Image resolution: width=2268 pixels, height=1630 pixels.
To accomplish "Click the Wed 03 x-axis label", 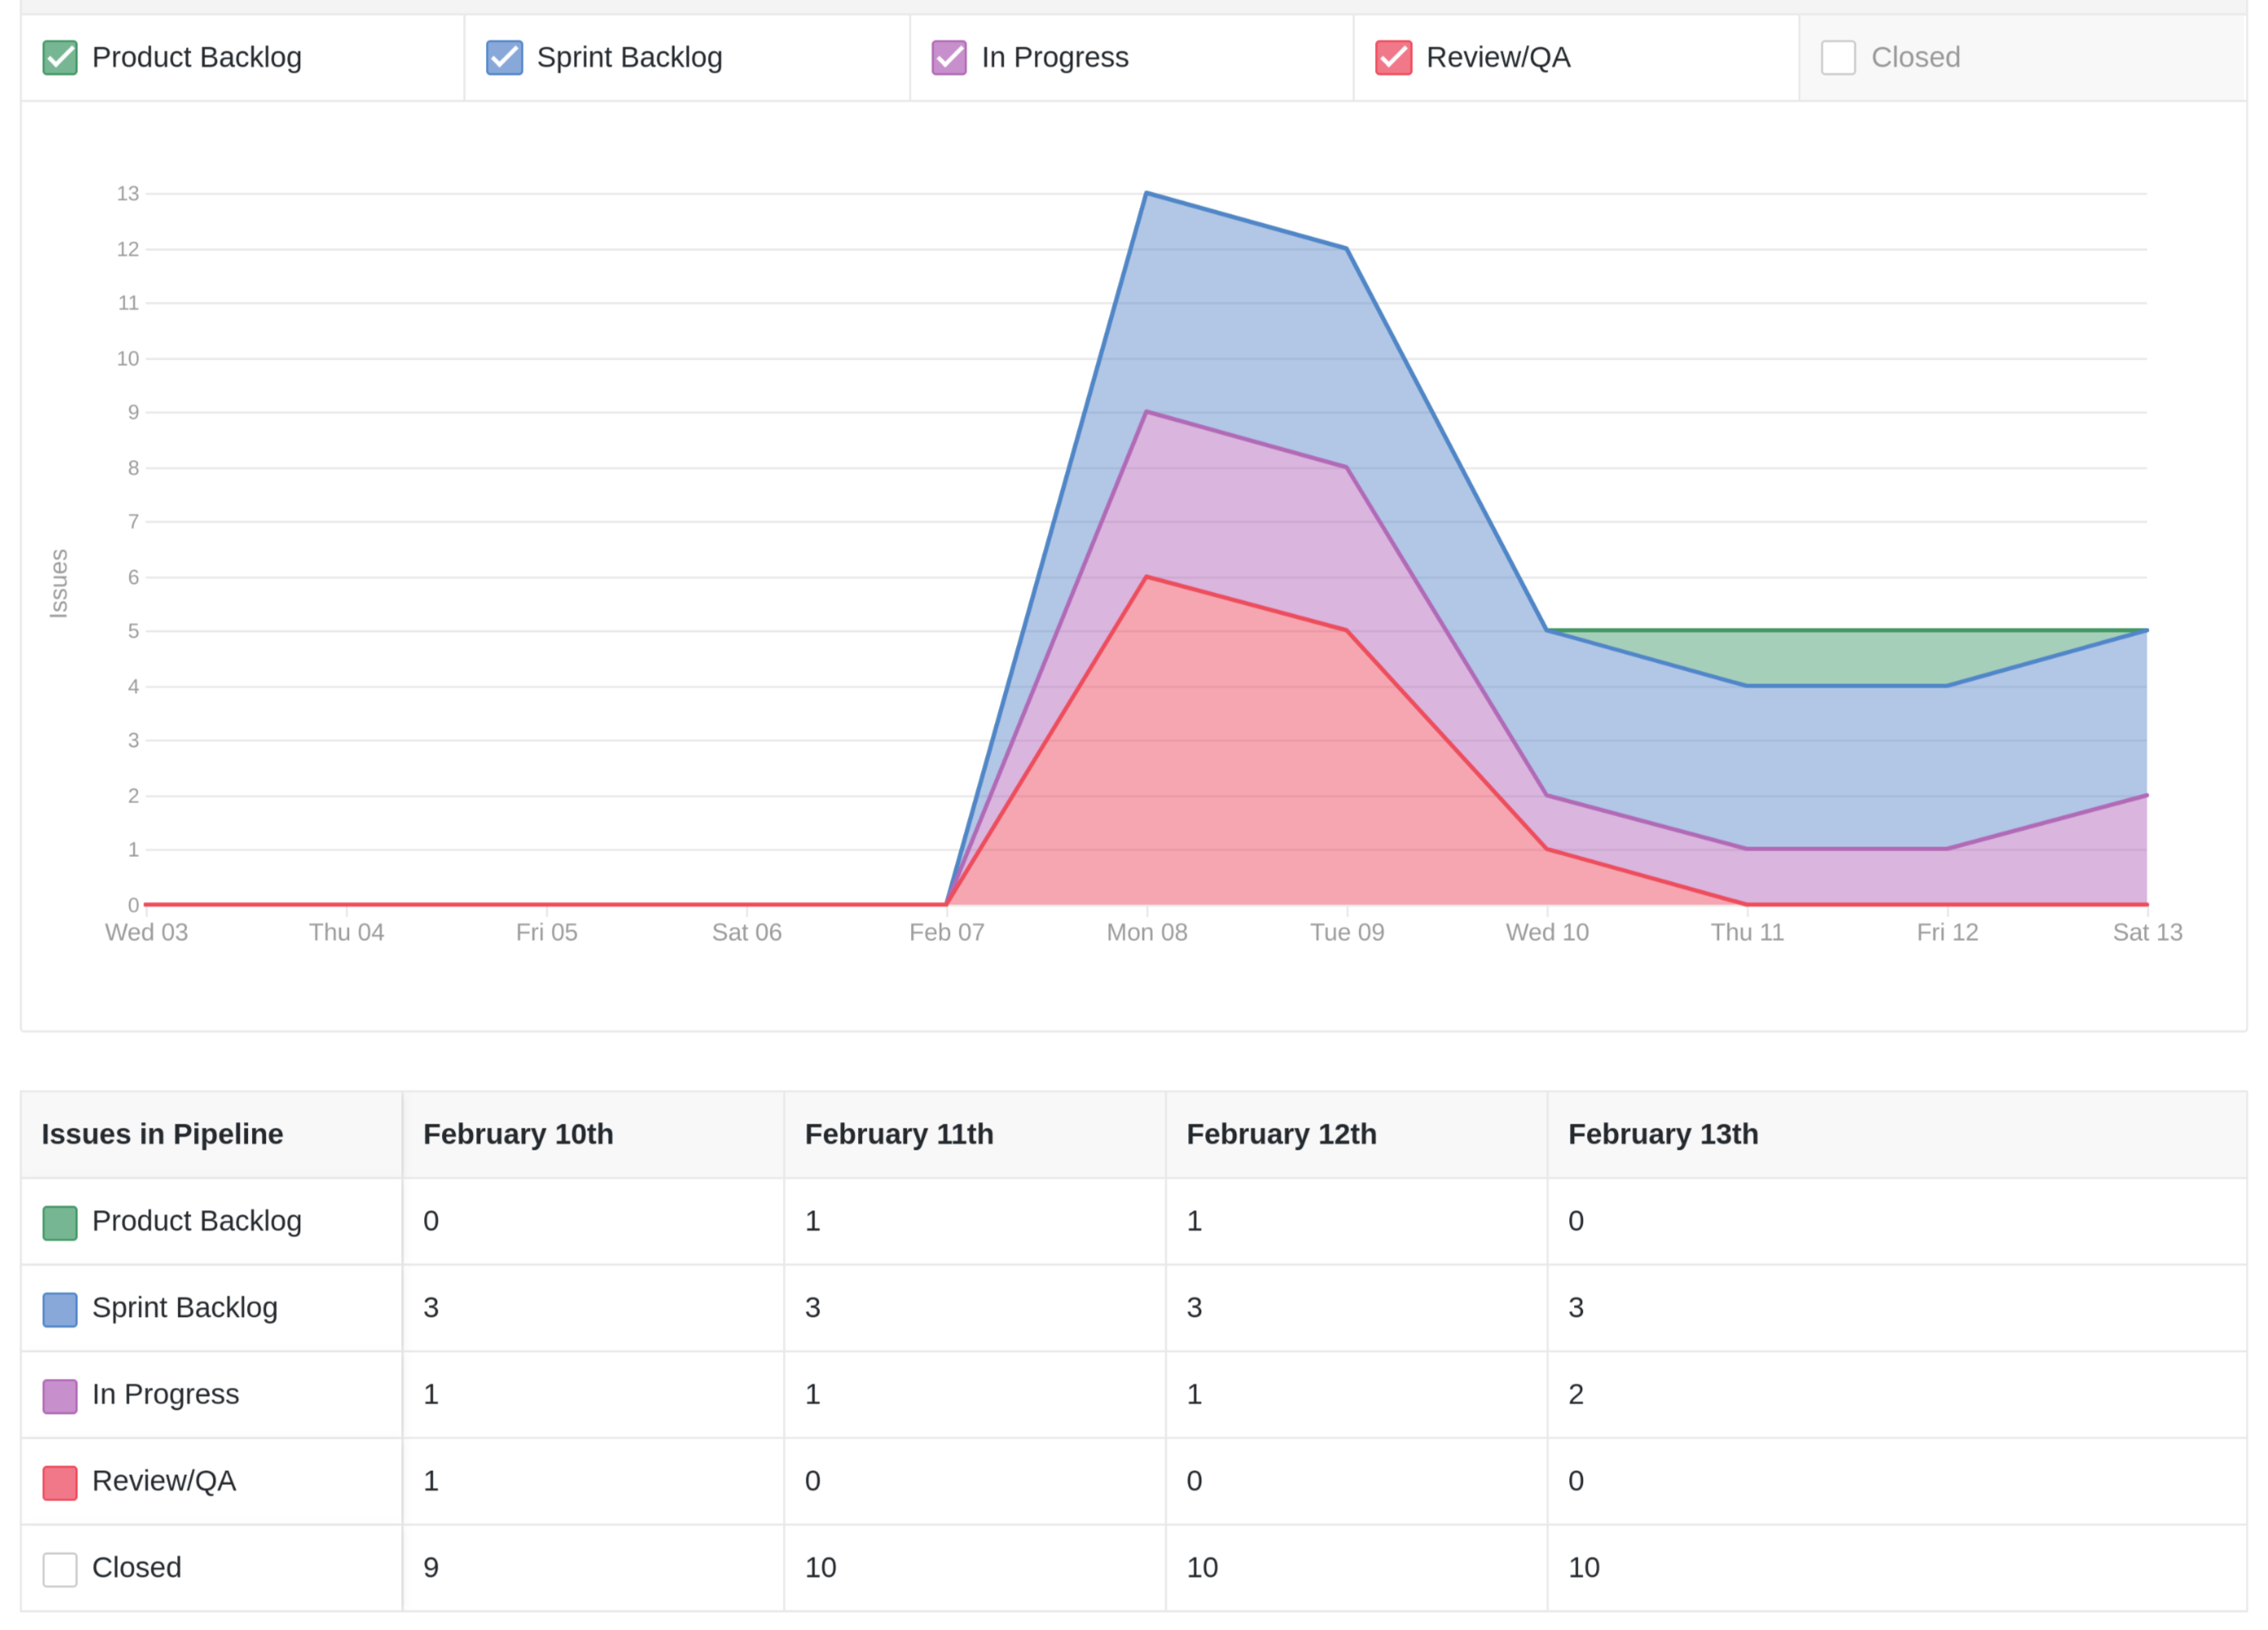I will [147, 933].
